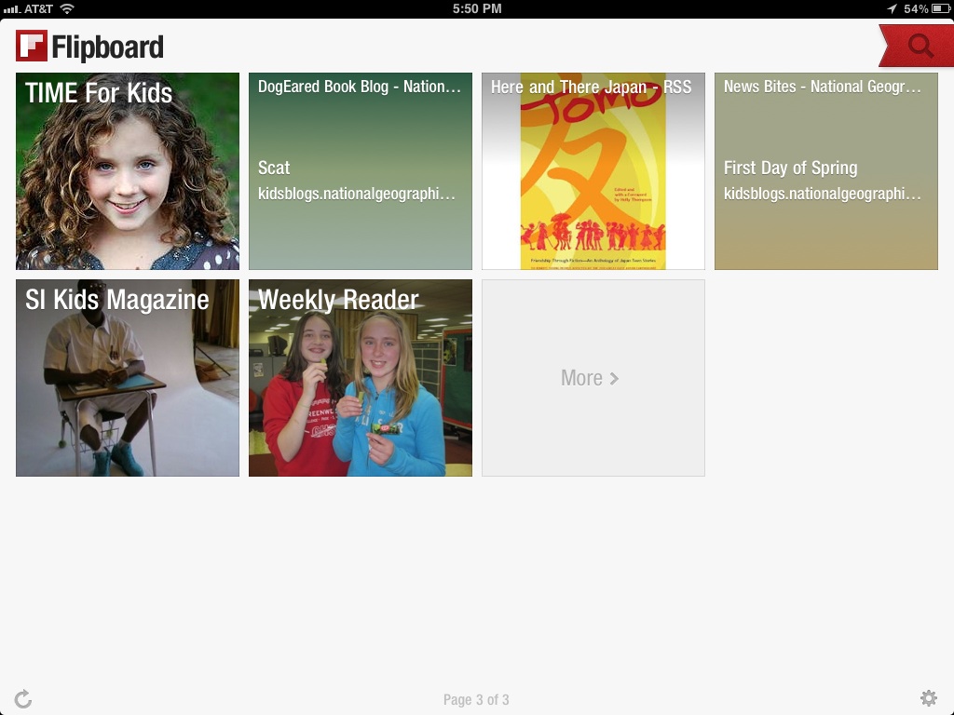Open the Weekly Reader feed tile
954x715 pixels.
coord(360,378)
